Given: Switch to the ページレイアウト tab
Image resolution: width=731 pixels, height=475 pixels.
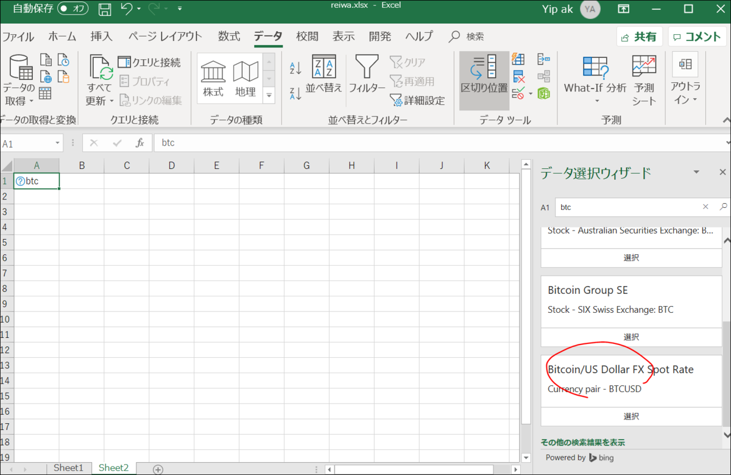Looking at the screenshot, I should coord(166,37).
